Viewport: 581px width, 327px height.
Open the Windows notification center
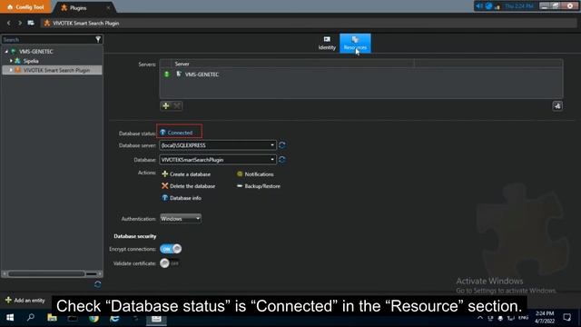(x=566, y=317)
